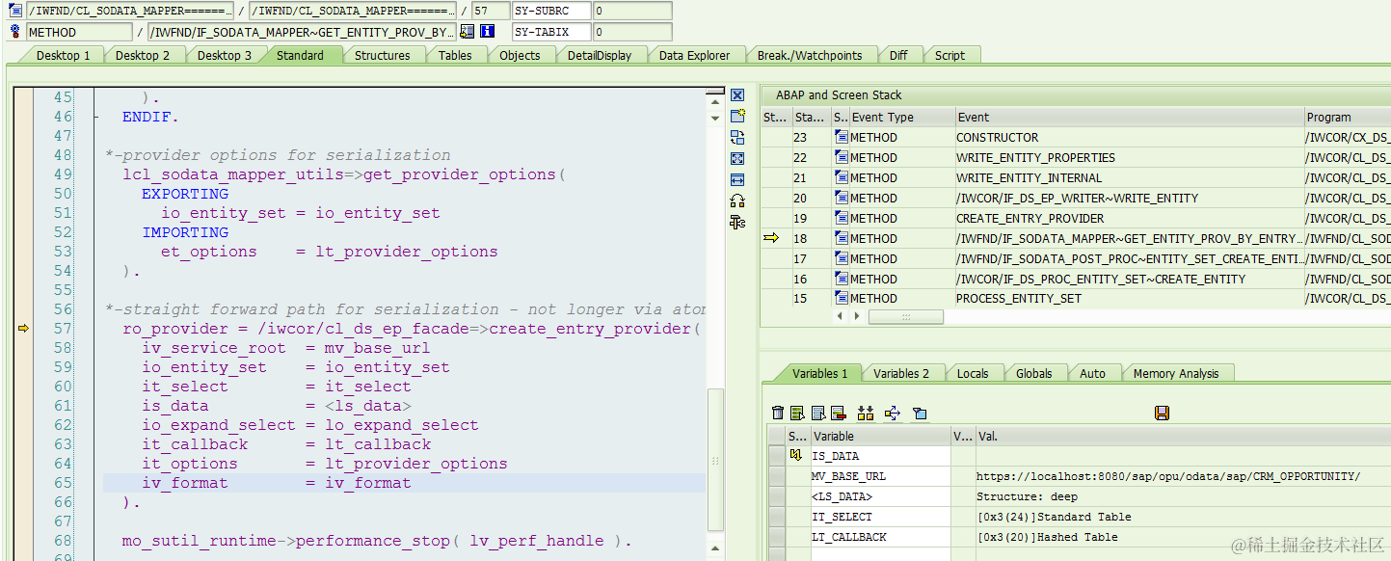The width and height of the screenshot is (1391, 561).
Task: Click the branching arrows icon in variables toolbar
Action: pos(892,413)
